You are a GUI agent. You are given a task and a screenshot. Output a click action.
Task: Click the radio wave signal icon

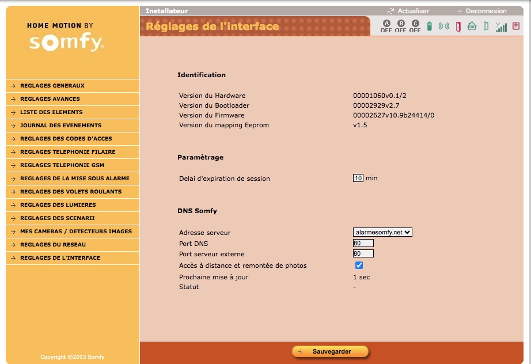443,26
